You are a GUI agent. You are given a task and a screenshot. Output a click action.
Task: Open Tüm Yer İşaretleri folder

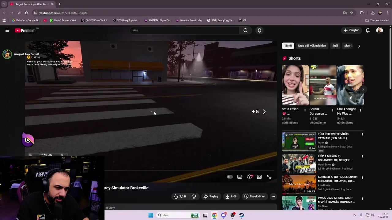(x=377, y=20)
